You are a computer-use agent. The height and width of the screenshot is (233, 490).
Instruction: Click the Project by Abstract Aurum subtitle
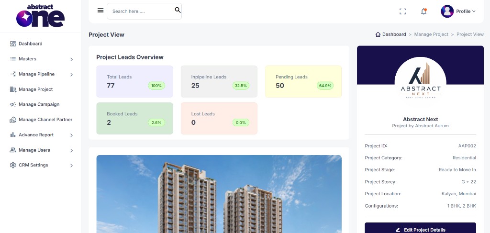pos(420,126)
